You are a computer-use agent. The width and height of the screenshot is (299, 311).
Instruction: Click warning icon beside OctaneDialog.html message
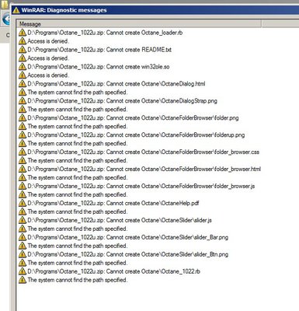click(23, 84)
